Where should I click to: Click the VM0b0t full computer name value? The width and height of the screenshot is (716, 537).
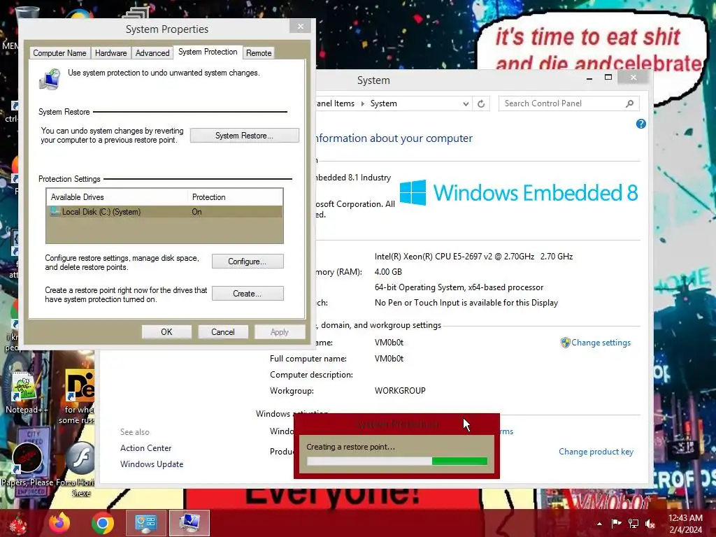pos(389,359)
